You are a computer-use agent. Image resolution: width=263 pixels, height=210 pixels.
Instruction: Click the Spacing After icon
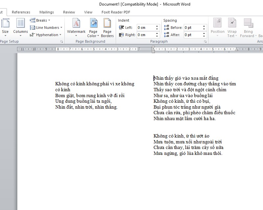(167, 35)
